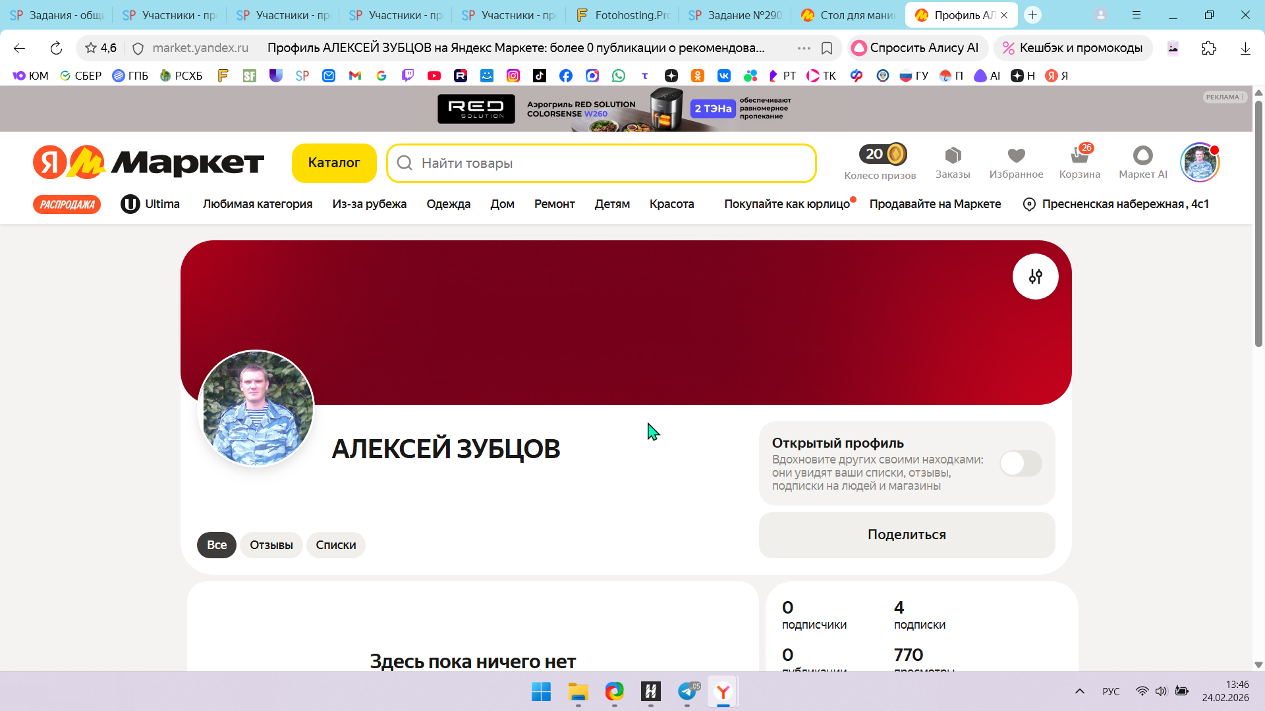Click the Найти товары search field
The height and width of the screenshot is (711, 1265).
[x=600, y=163]
